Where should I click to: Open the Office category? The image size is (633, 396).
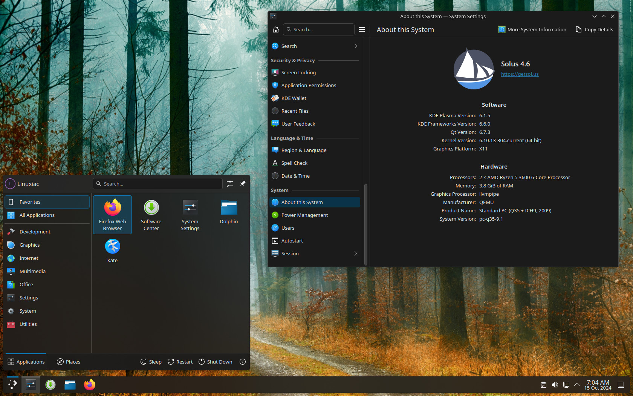(47, 284)
